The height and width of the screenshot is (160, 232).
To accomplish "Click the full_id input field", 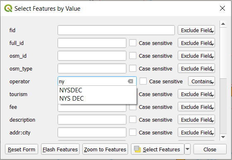I will pos(92,43).
